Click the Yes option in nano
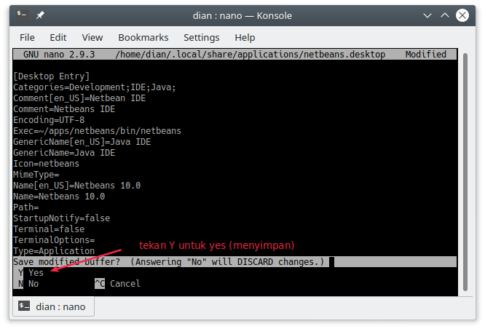This screenshot has height=329, width=485. click(31, 273)
